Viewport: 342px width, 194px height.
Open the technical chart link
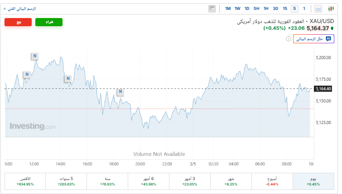coord(21,9)
